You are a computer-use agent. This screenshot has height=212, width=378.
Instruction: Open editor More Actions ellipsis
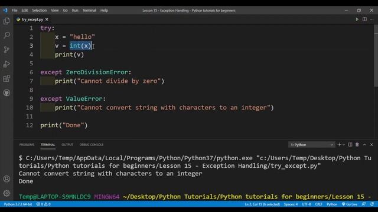pos(372,19)
